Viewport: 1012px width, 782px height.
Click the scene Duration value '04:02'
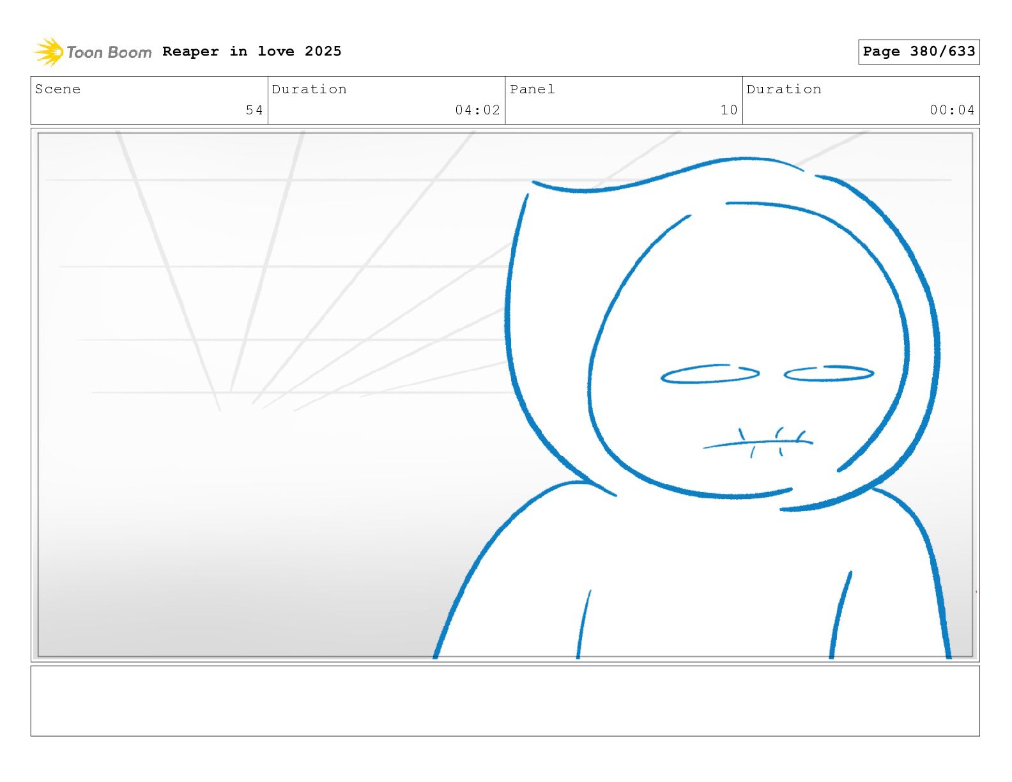477,110
